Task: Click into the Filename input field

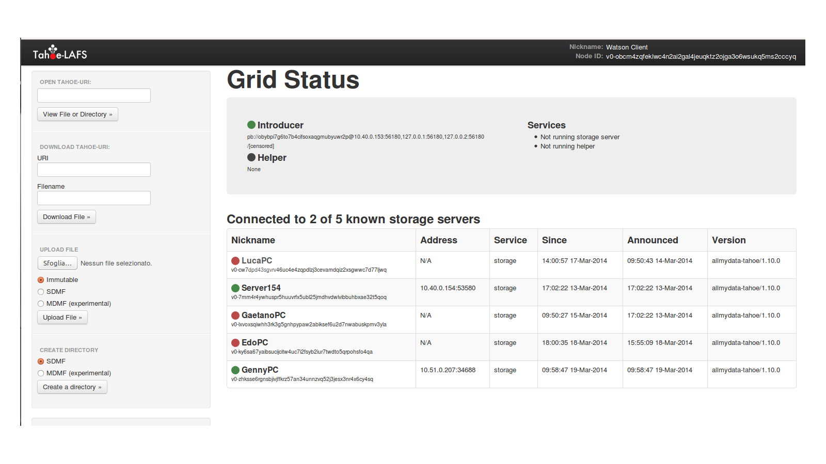Action: 94,198
